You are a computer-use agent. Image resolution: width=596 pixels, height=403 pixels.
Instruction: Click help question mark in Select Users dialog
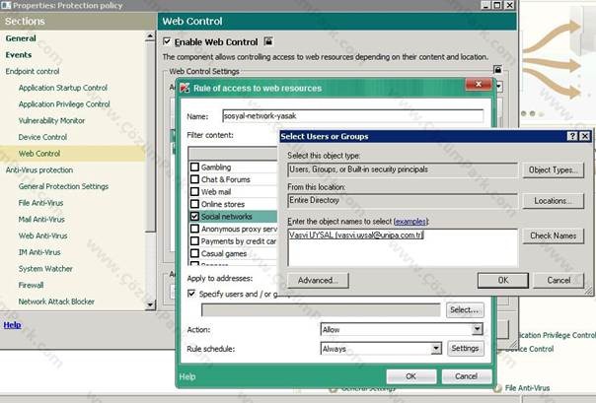click(x=571, y=136)
